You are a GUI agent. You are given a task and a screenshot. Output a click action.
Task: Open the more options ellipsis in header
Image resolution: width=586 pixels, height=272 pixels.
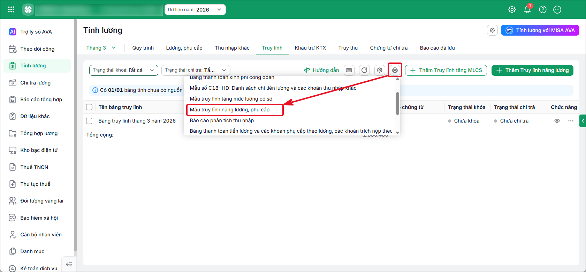pos(557,9)
